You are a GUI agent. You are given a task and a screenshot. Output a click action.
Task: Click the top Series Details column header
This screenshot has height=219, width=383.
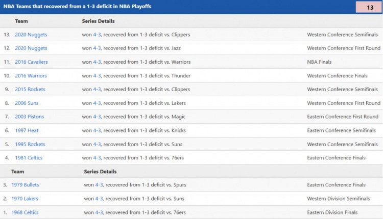(x=98, y=21)
